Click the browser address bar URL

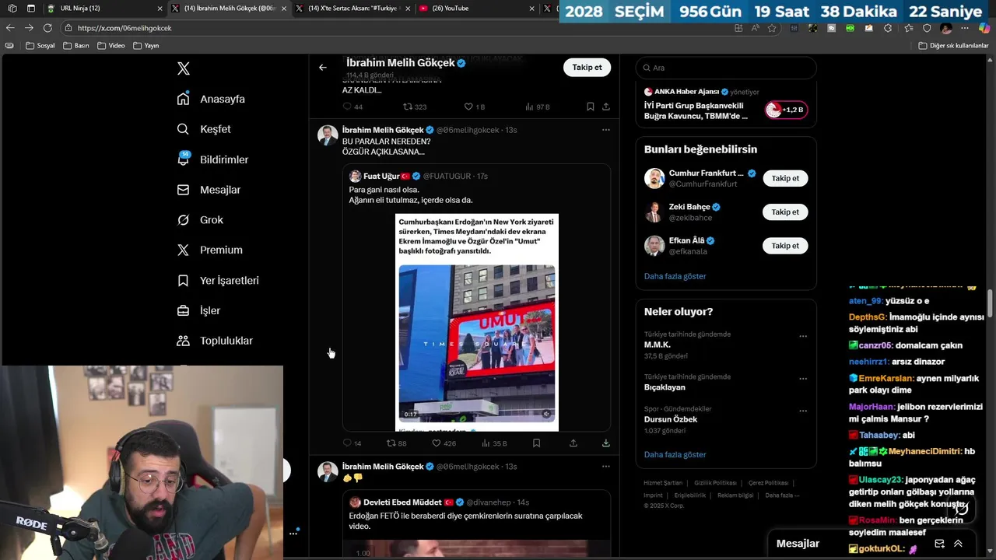click(x=124, y=28)
